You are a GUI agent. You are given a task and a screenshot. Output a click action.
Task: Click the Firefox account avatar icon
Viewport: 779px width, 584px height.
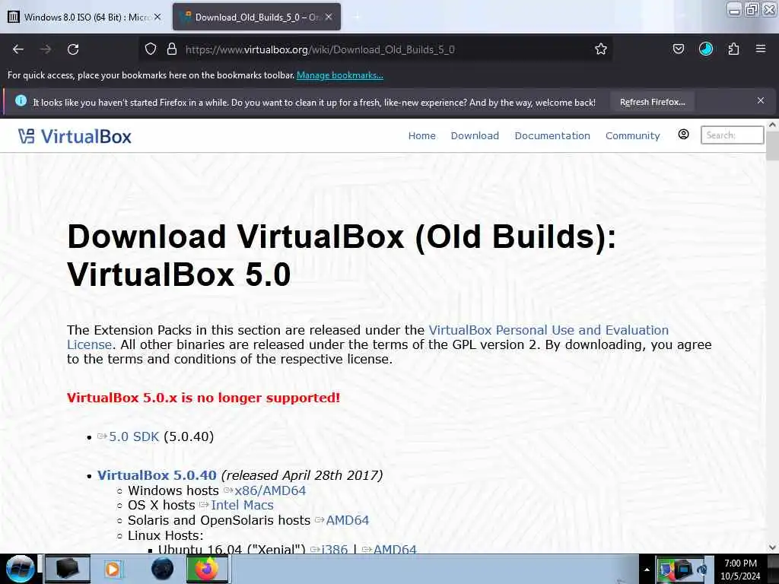point(705,49)
